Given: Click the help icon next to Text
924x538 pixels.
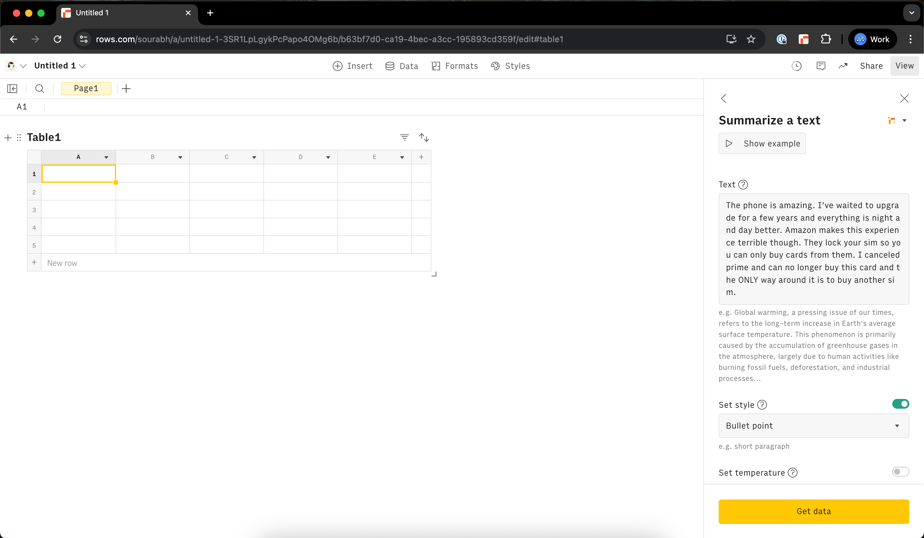Looking at the screenshot, I should pos(743,184).
